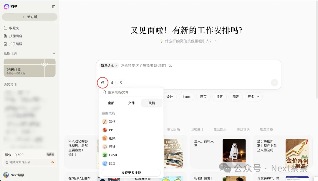Click the paperclip attachment icon

point(112,83)
